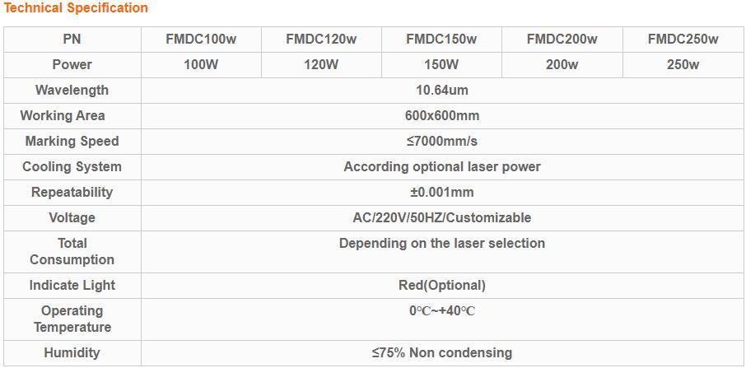Click the Total Consumption row label
The image size is (746, 368).
pos(72,251)
